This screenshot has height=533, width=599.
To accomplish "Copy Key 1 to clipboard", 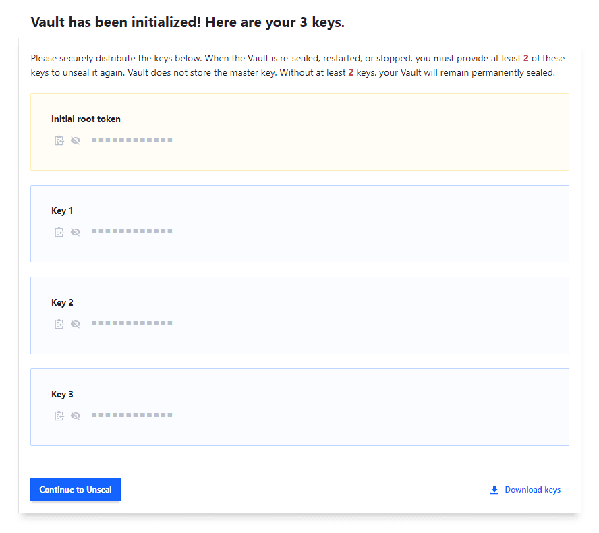I will pyautogui.click(x=59, y=232).
